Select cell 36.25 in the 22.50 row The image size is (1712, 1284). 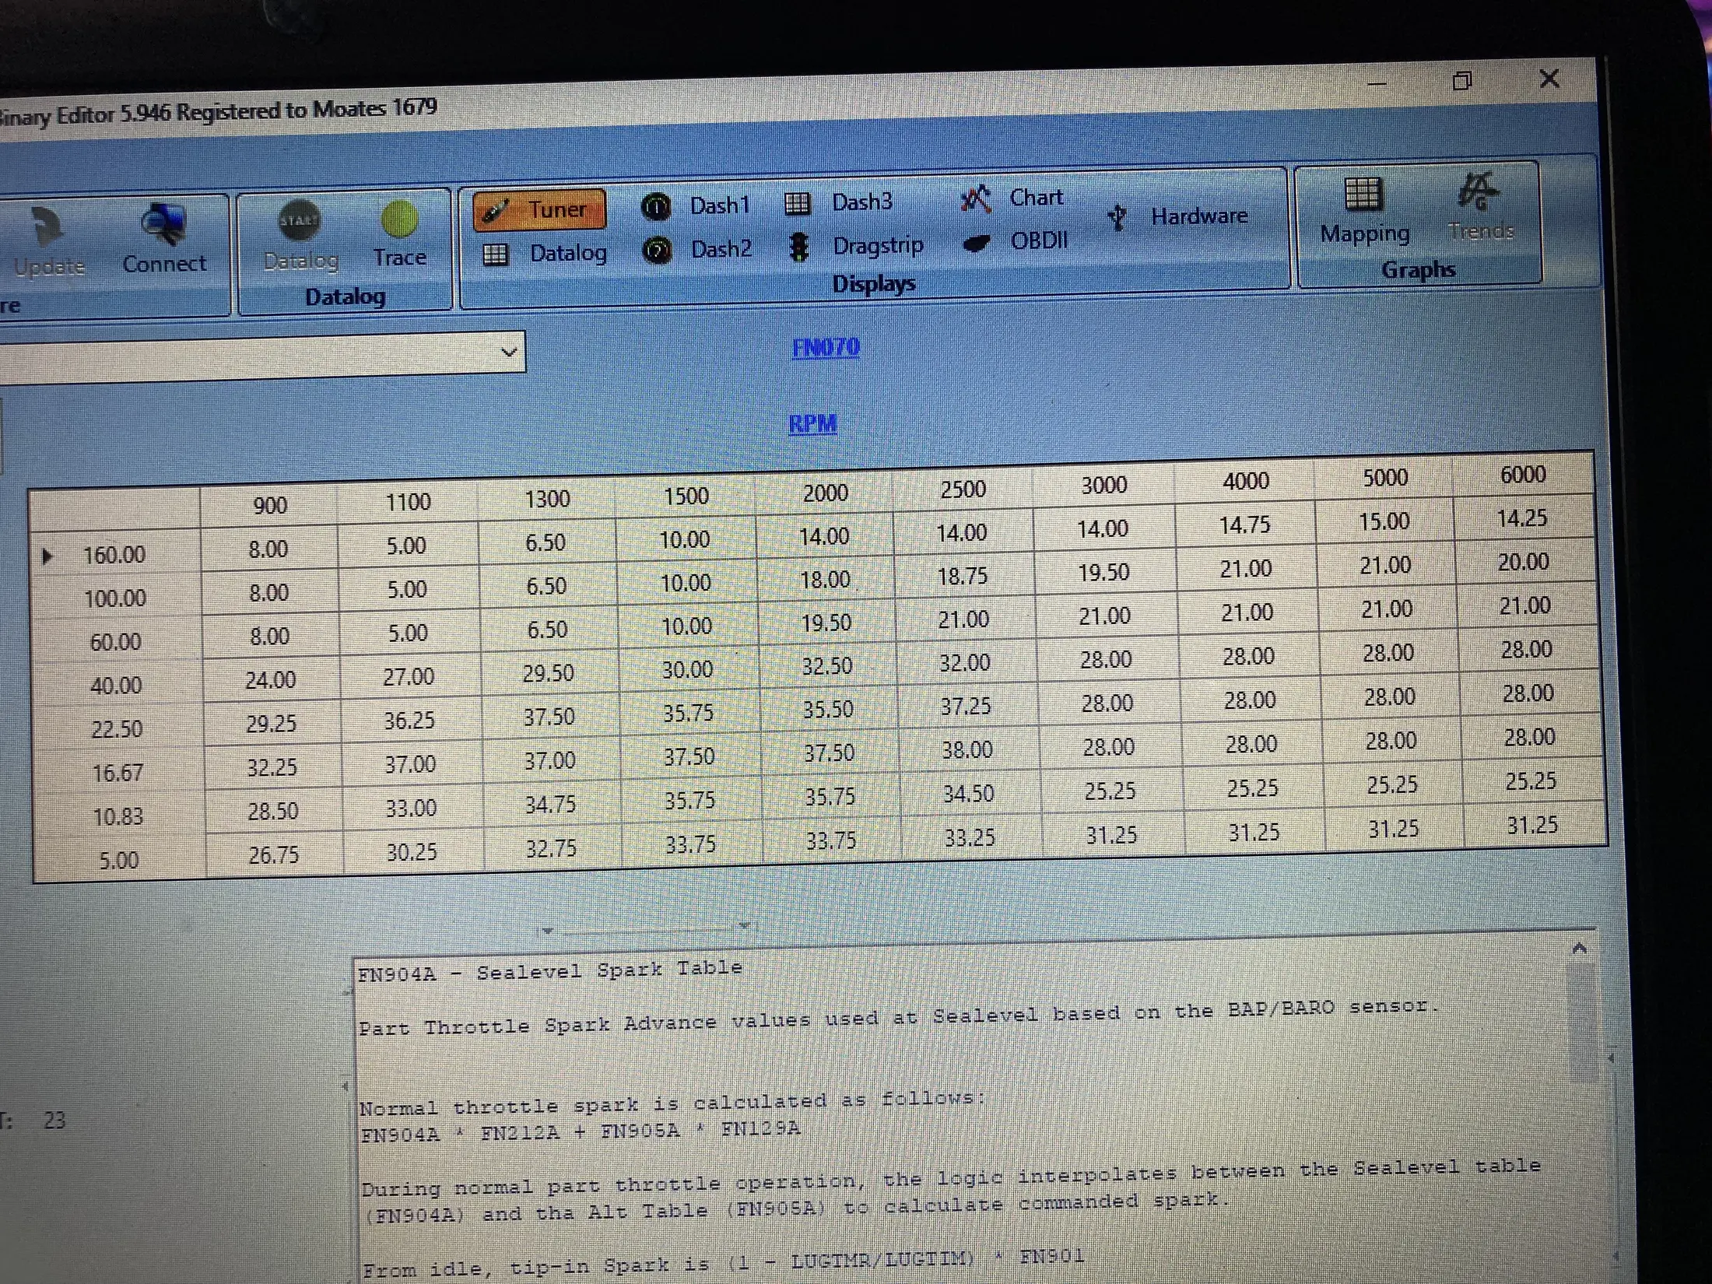[x=409, y=721]
